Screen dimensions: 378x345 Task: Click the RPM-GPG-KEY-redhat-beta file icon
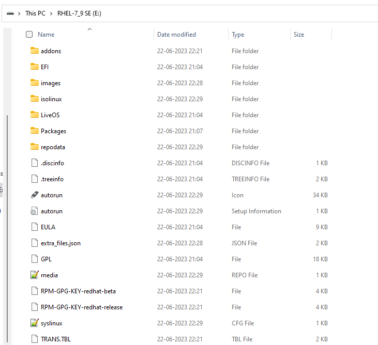[x=35, y=291]
